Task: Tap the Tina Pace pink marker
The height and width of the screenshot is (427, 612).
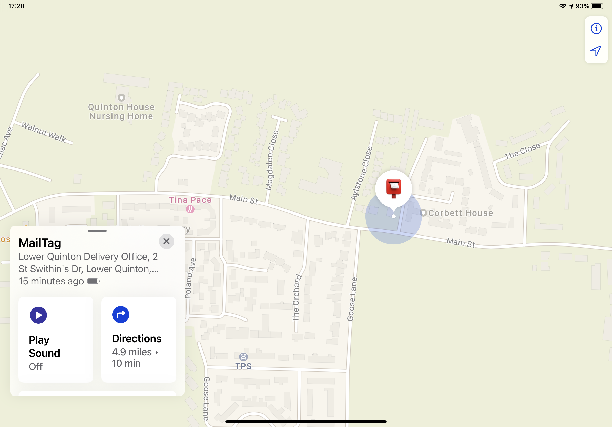Action: 190,209
